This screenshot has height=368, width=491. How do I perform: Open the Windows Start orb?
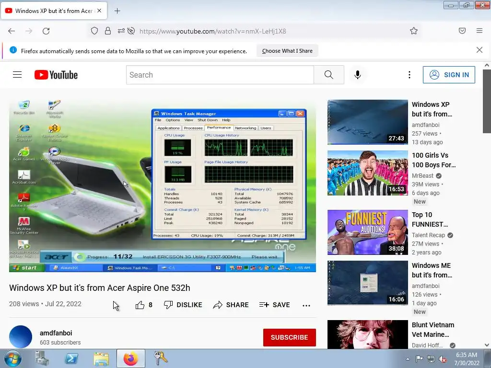point(13,359)
